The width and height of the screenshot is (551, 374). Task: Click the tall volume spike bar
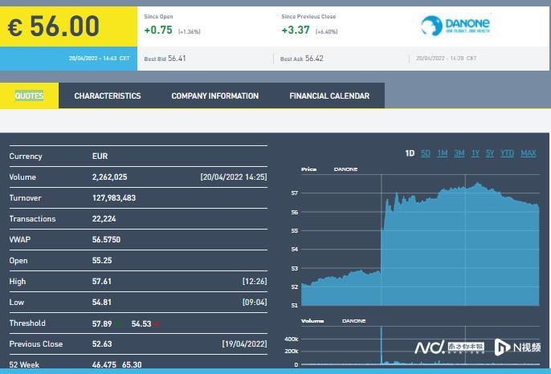[382, 346]
